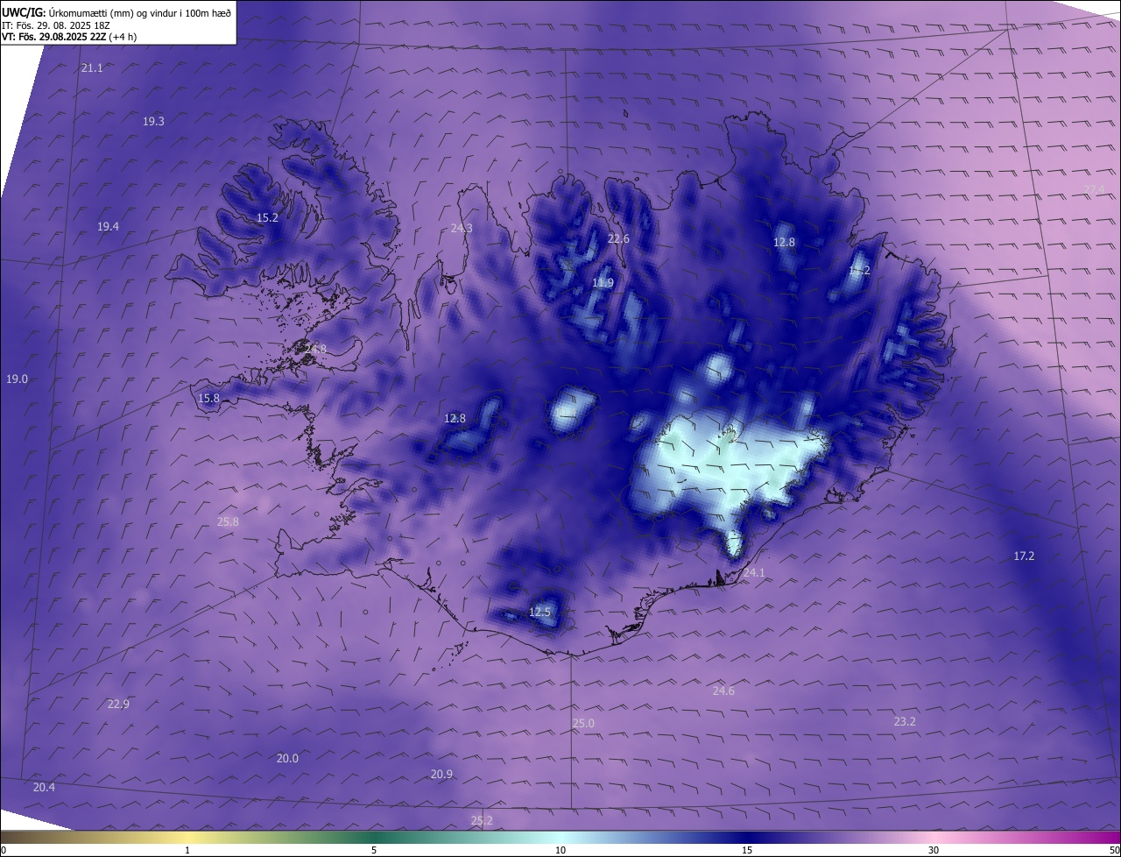Click the 20.4 value on the map
The image size is (1121, 857).
(x=44, y=788)
